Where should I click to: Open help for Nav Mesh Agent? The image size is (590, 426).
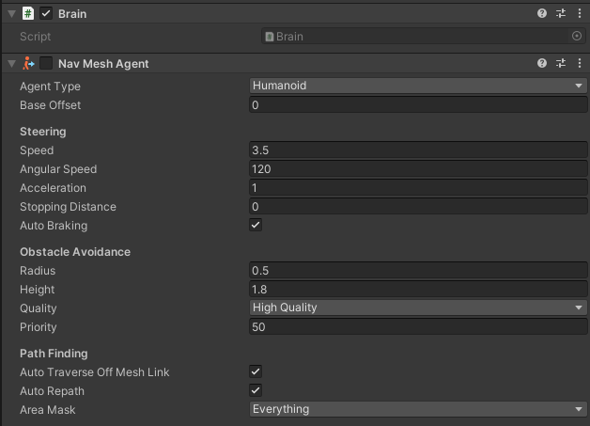(x=542, y=63)
